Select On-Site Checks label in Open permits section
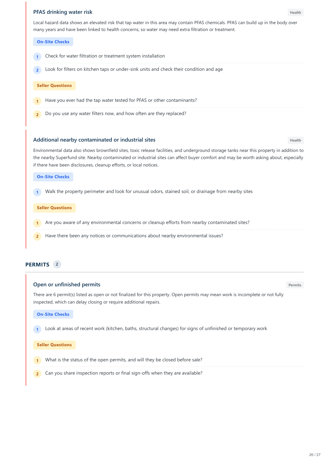The width and height of the screenshot is (329, 465). [x=53, y=314]
